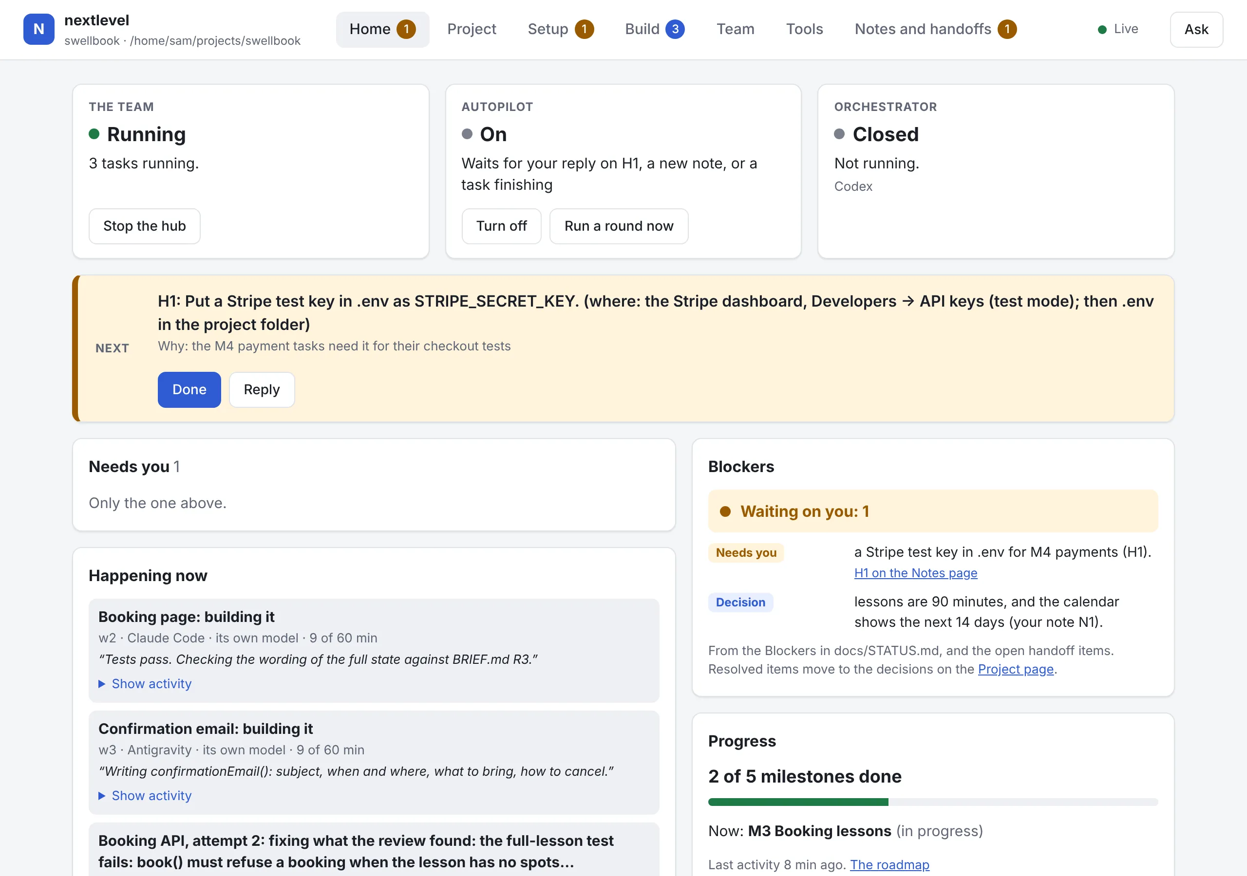Stop the hub

pos(145,226)
